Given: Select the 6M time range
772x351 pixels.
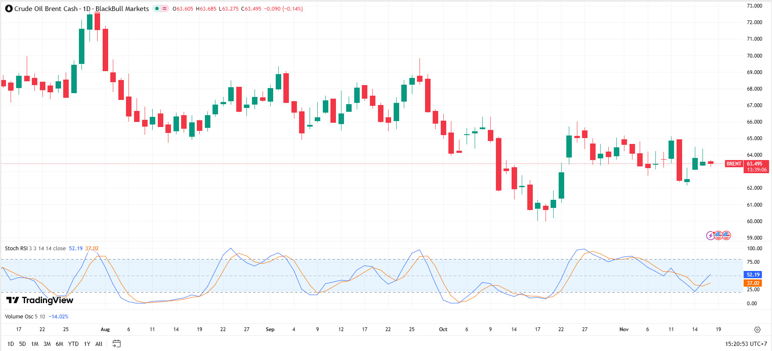Looking at the screenshot, I should point(59,344).
